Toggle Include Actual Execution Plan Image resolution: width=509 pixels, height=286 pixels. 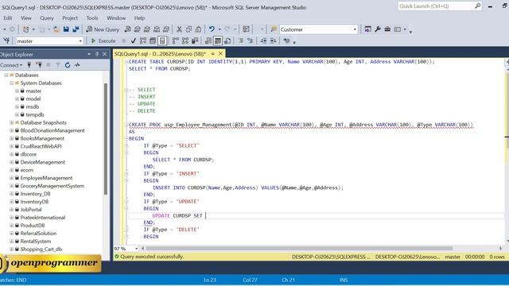pos(175,41)
